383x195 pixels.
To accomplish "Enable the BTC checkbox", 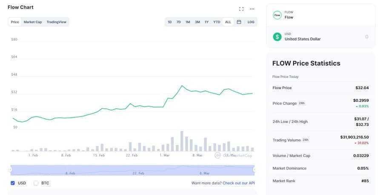I will (x=36, y=183).
